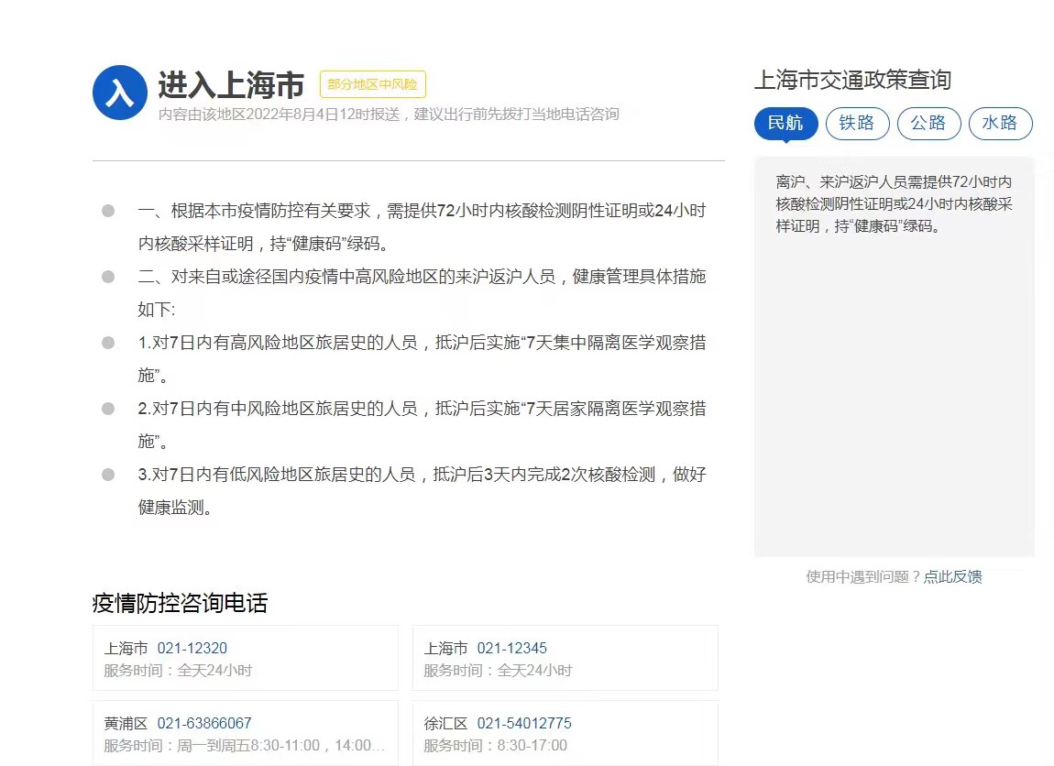Open the 公路 transport tab
This screenshot has height=766, width=1054.
(928, 123)
